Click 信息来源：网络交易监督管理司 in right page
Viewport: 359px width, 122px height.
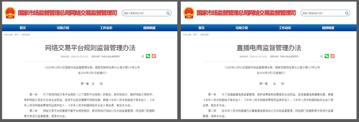click(284, 57)
